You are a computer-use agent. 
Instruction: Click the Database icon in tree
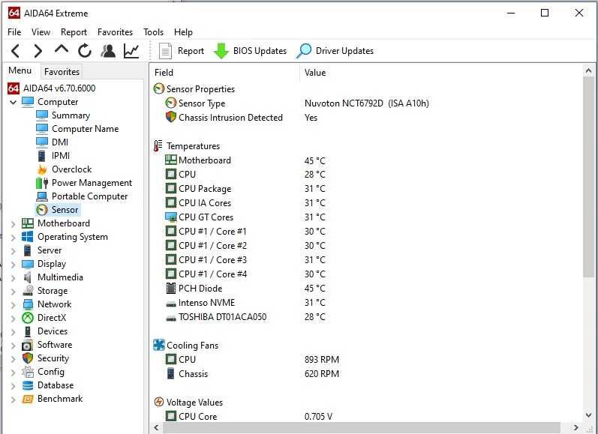coord(28,385)
